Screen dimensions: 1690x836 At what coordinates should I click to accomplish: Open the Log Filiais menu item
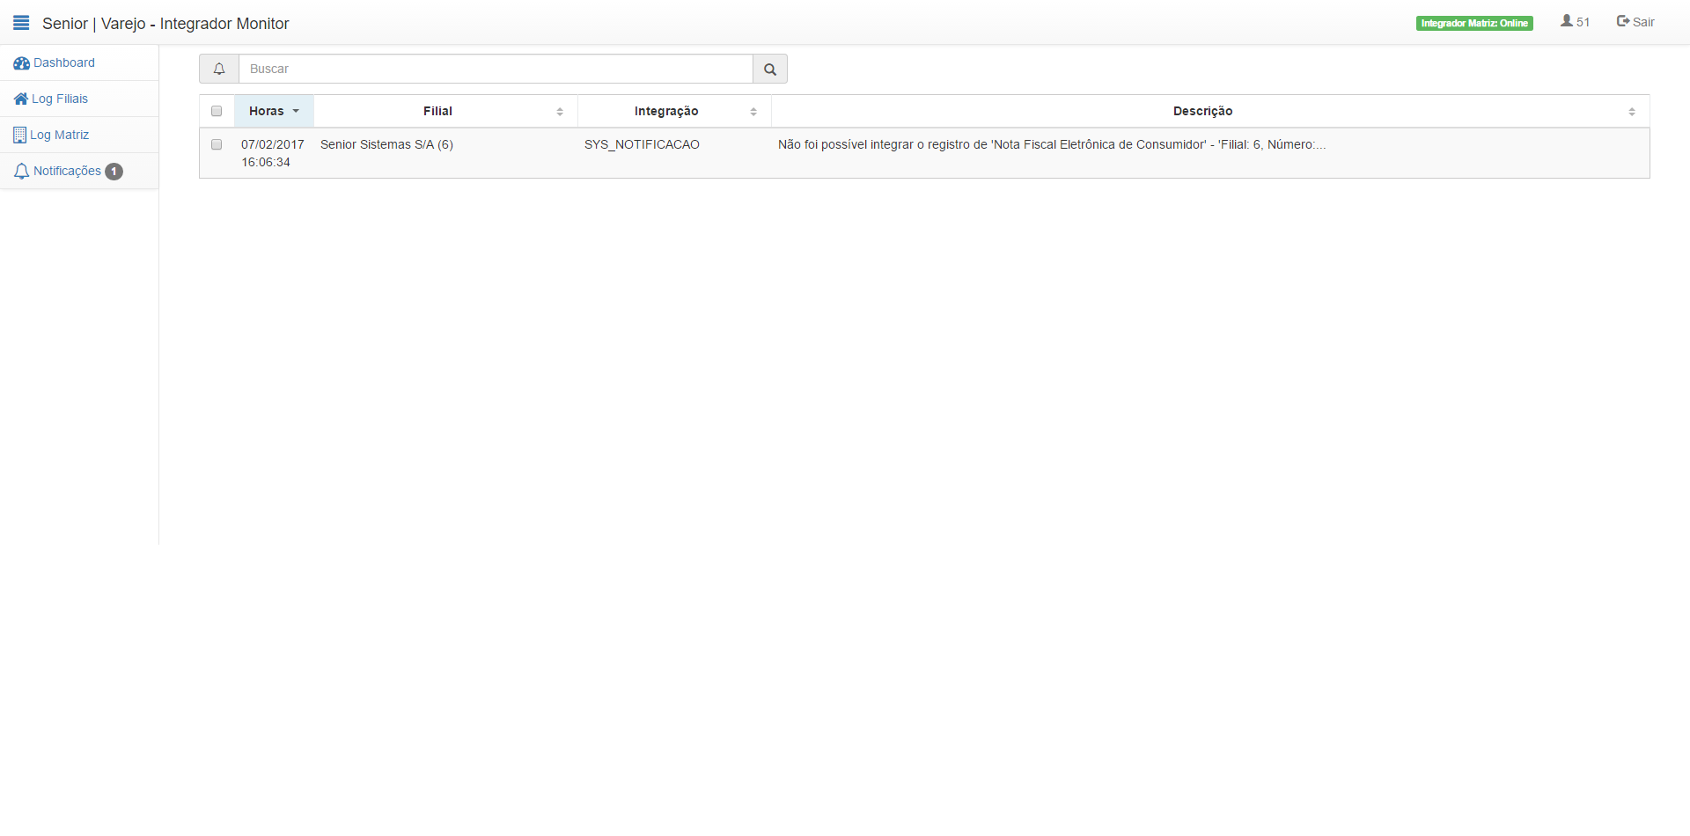click(x=79, y=99)
